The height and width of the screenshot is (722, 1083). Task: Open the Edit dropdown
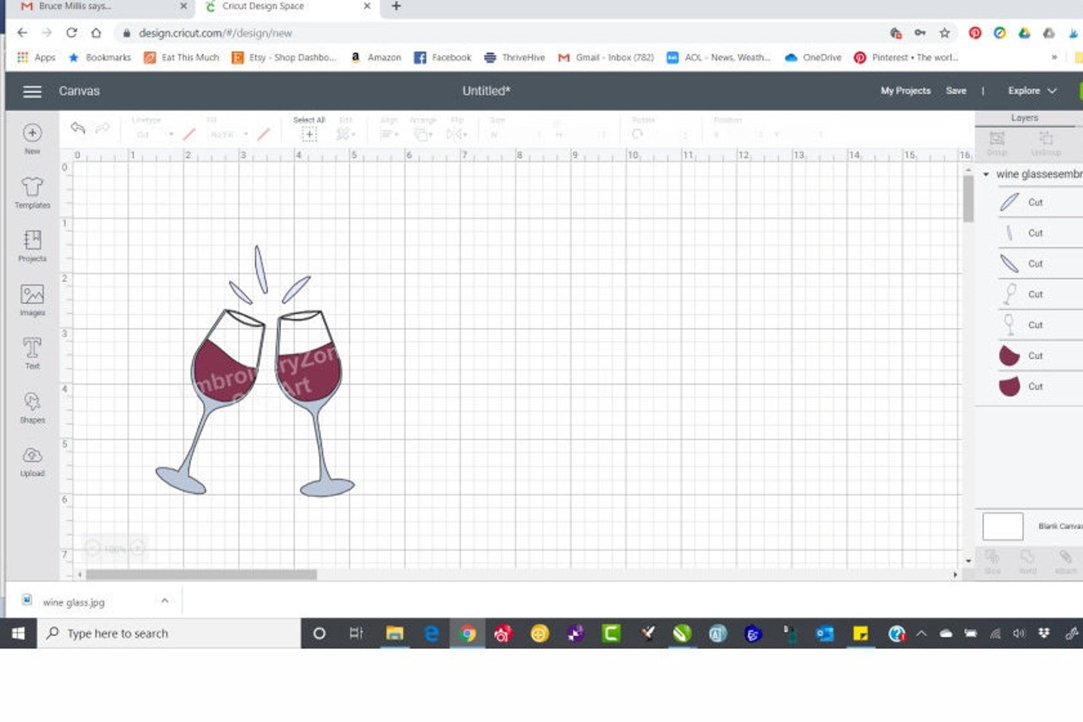pyautogui.click(x=346, y=134)
